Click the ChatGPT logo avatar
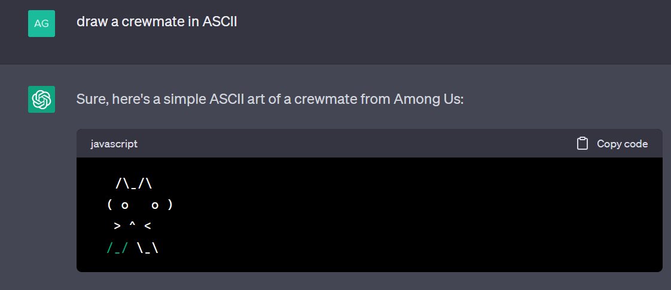Viewport: 671px width, 290px height. click(x=41, y=99)
